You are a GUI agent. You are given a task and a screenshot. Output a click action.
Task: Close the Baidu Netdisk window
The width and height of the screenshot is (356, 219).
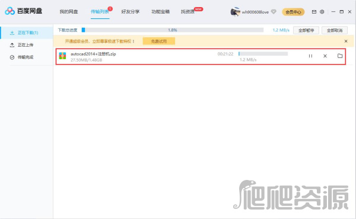coord(349,12)
